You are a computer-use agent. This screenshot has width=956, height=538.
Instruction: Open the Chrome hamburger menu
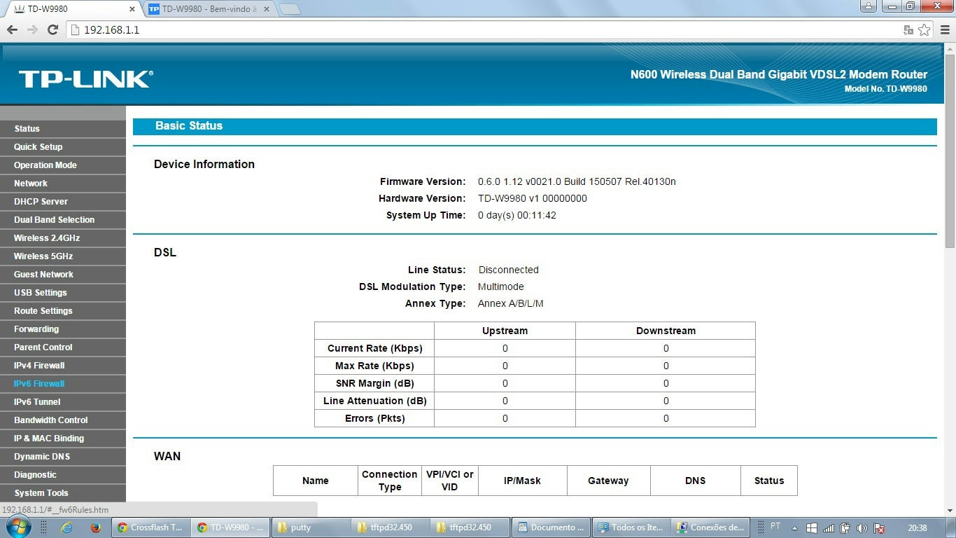click(x=945, y=29)
